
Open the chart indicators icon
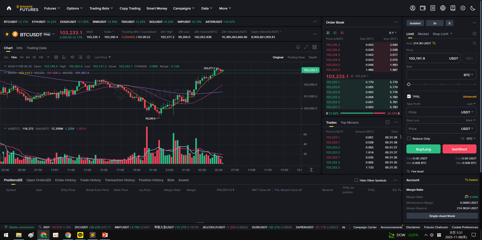64,57
